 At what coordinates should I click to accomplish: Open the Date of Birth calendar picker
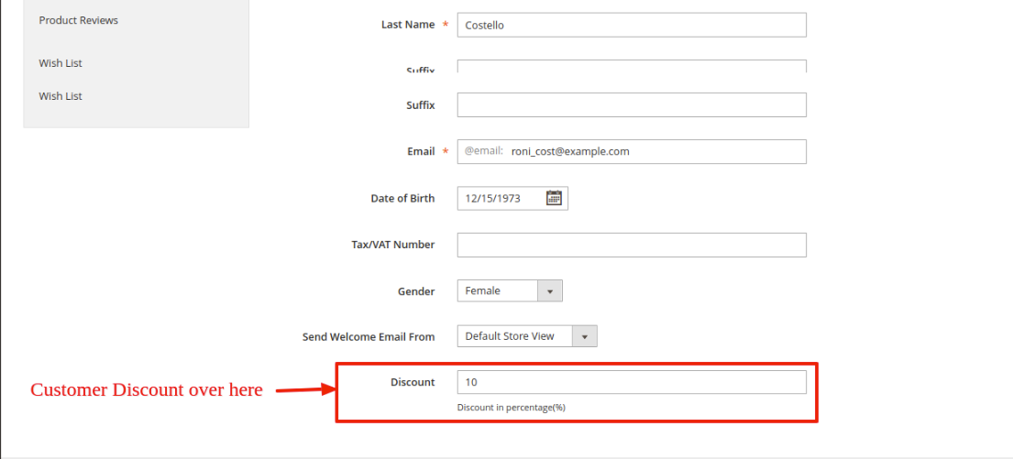click(554, 198)
